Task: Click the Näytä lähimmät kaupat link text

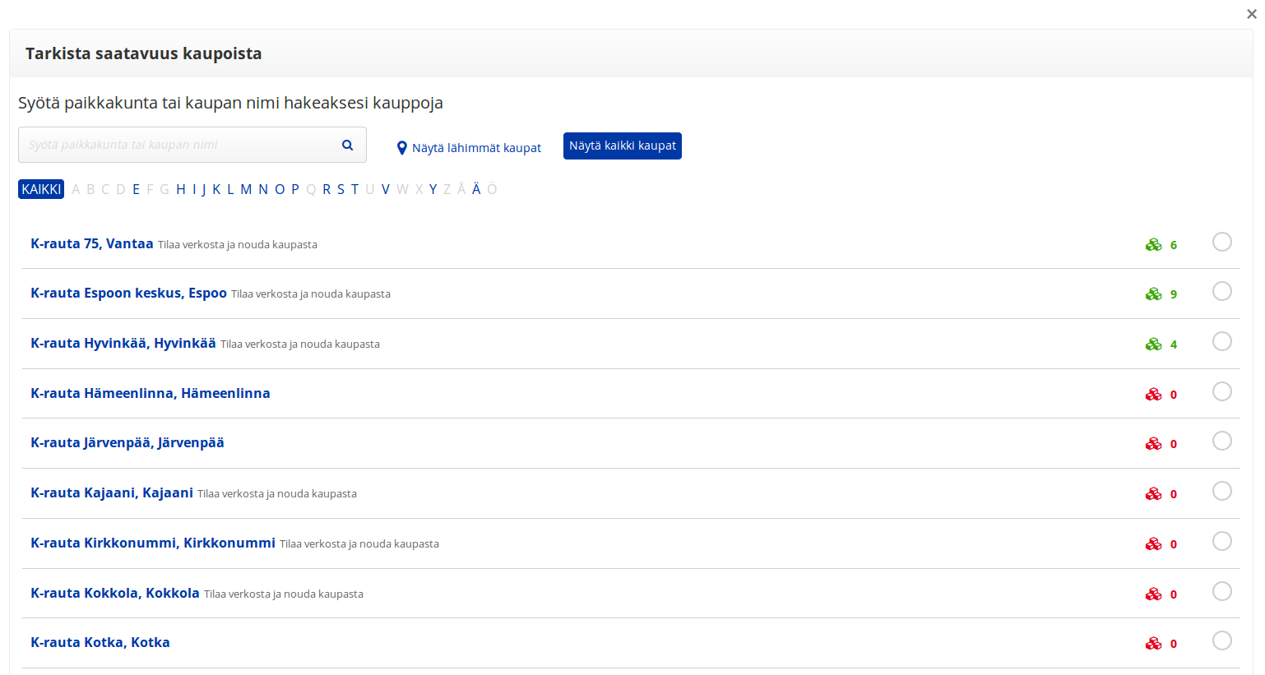Action: [x=476, y=148]
